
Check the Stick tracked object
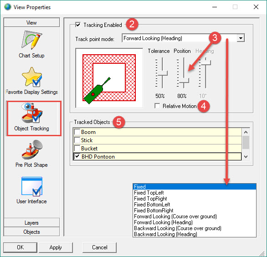tap(77, 140)
